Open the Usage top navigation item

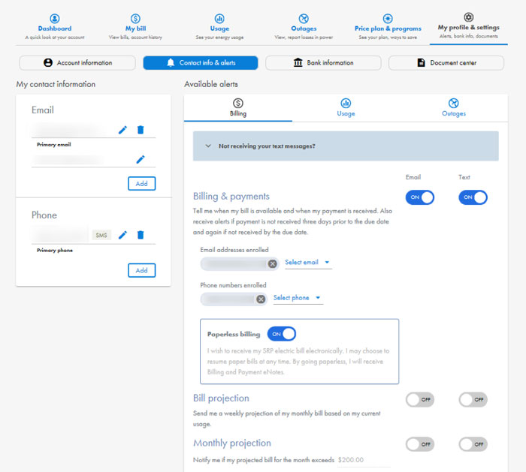[219, 29]
